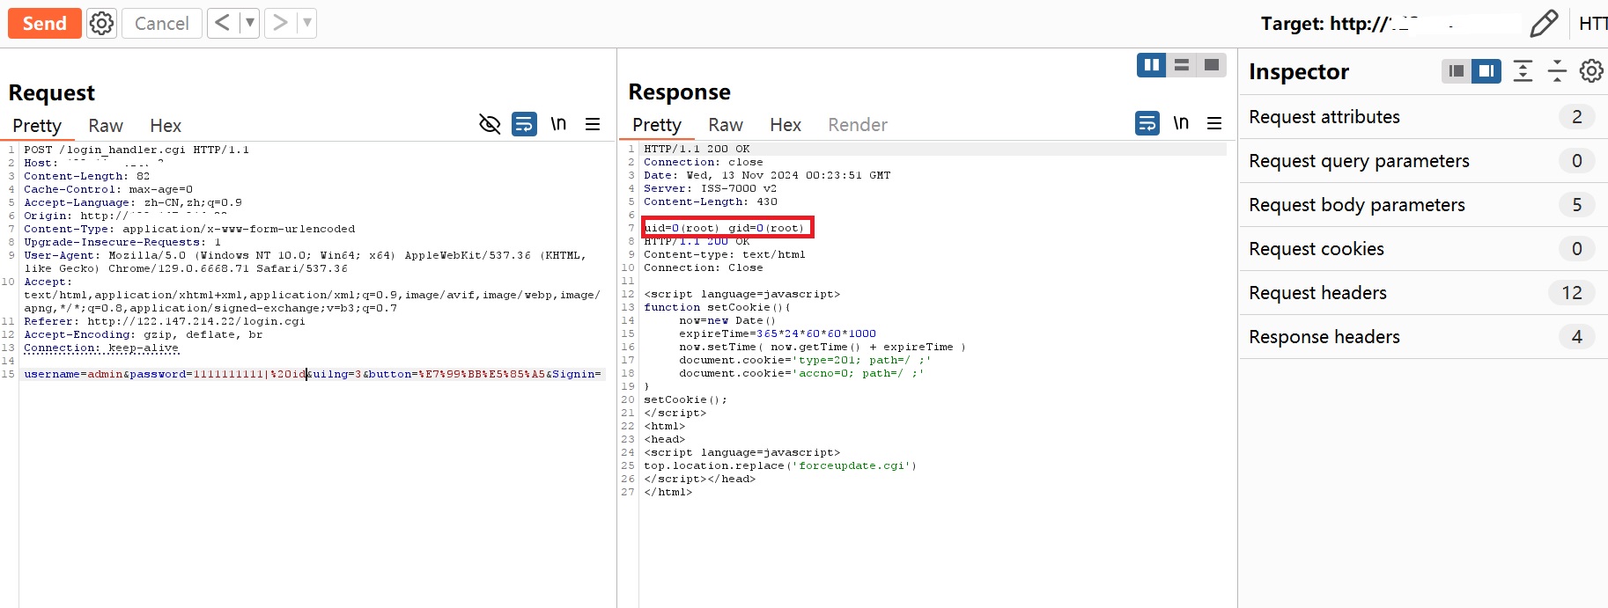The width and height of the screenshot is (1608, 608).
Task: Toggle hidden characters eye icon in Request
Action: pyautogui.click(x=490, y=124)
